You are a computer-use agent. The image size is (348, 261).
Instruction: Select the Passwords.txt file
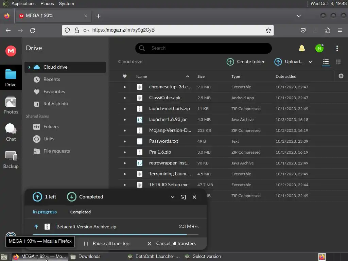163,141
